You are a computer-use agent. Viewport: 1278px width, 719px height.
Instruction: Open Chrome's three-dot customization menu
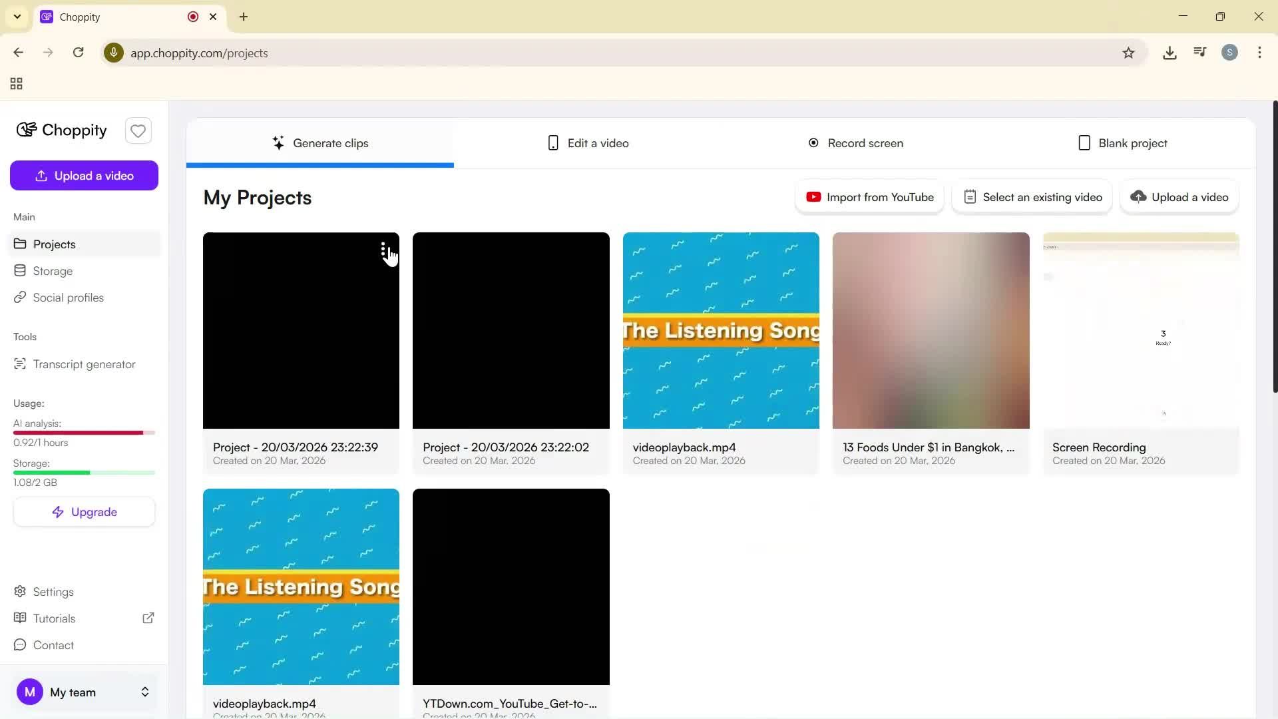(1260, 53)
